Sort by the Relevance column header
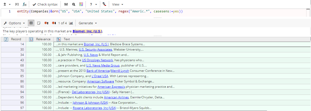 [43, 39]
